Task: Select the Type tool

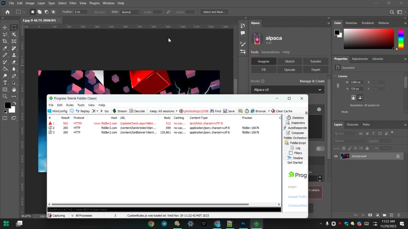Action: click(5, 82)
